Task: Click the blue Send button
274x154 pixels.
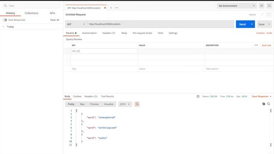Action: tap(243, 24)
